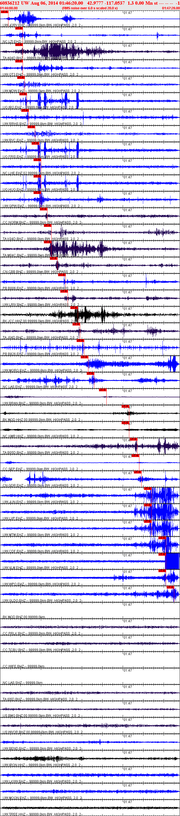This screenshot has height=816, width=180.
Task: Click the 01:47 tick on UW JORV trace
Action: click(x=127, y=13)
